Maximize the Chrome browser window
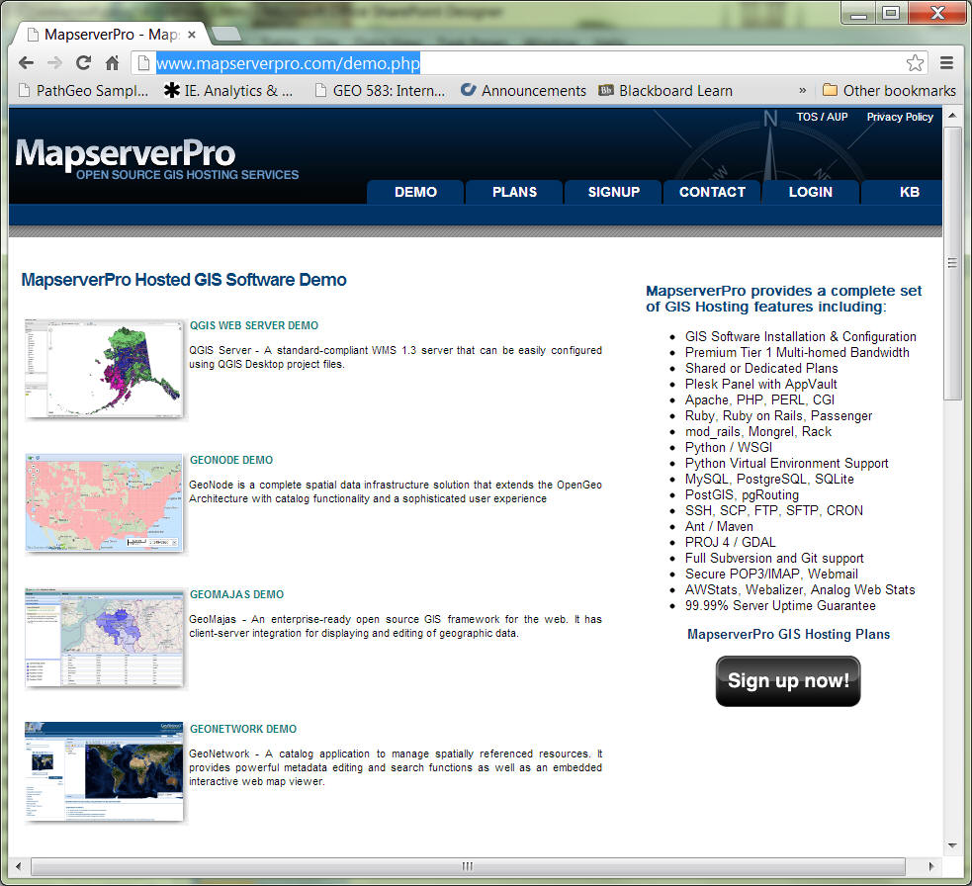This screenshot has width=972, height=886. (892, 13)
